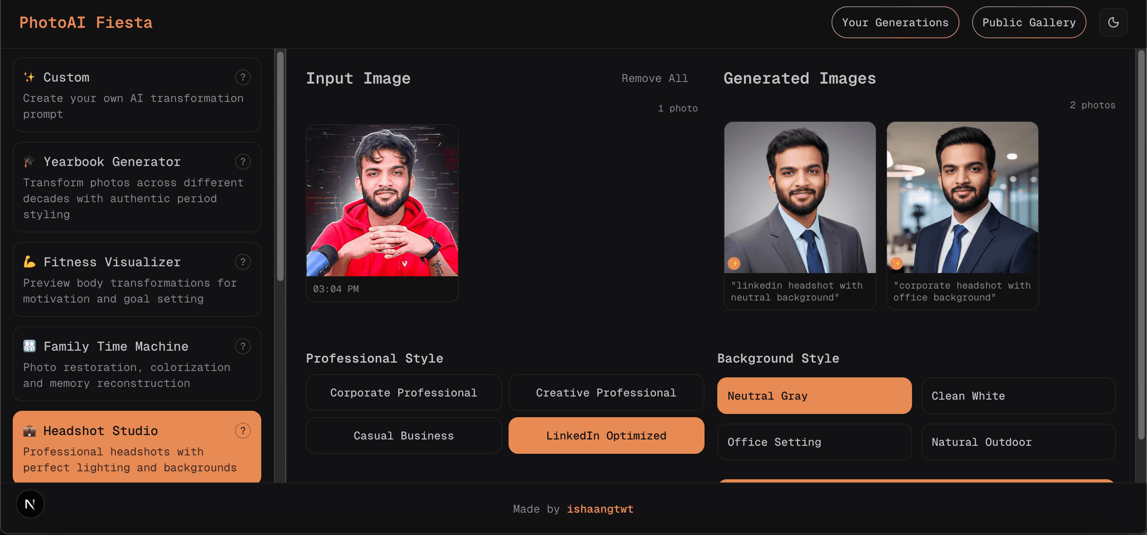The image size is (1147, 535).
Task: Open the ishaangtwt author link
Action: coord(600,509)
